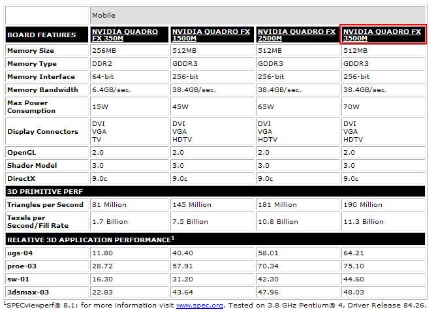Click the 181 Million triangles value
Image resolution: width=436 pixels, height=316 pixels.
click(x=277, y=205)
